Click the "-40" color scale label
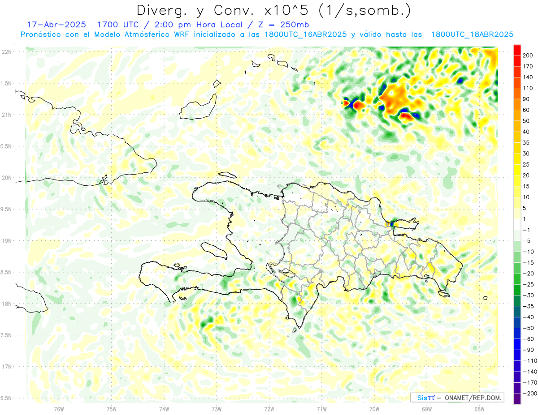The image size is (538, 415). point(529,317)
